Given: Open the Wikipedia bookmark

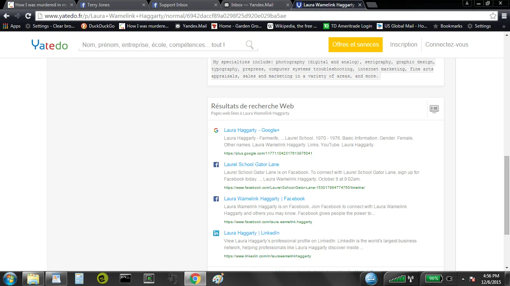Looking at the screenshot, I should coord(292,26).
